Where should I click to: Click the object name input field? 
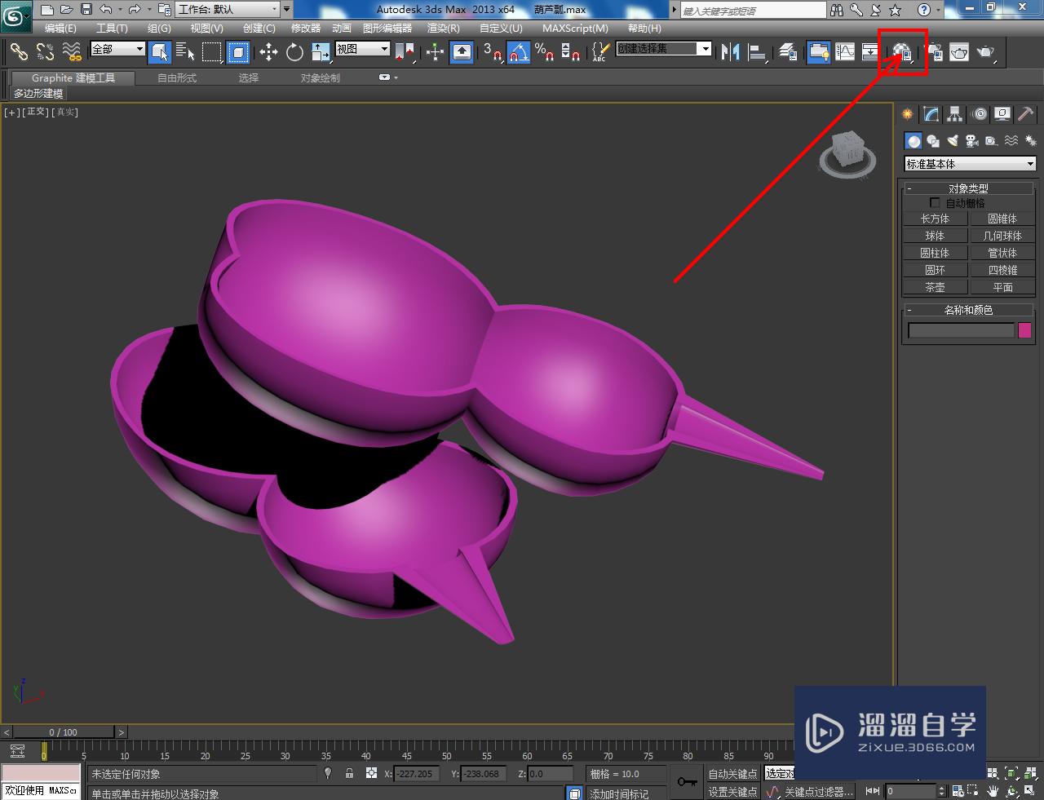pos(961,330)
